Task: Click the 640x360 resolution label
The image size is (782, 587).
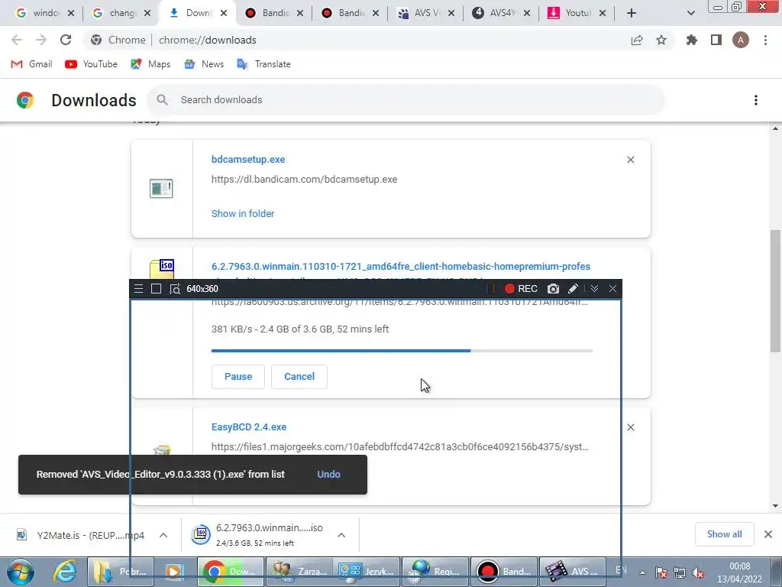Action: [x=202, y=288]
